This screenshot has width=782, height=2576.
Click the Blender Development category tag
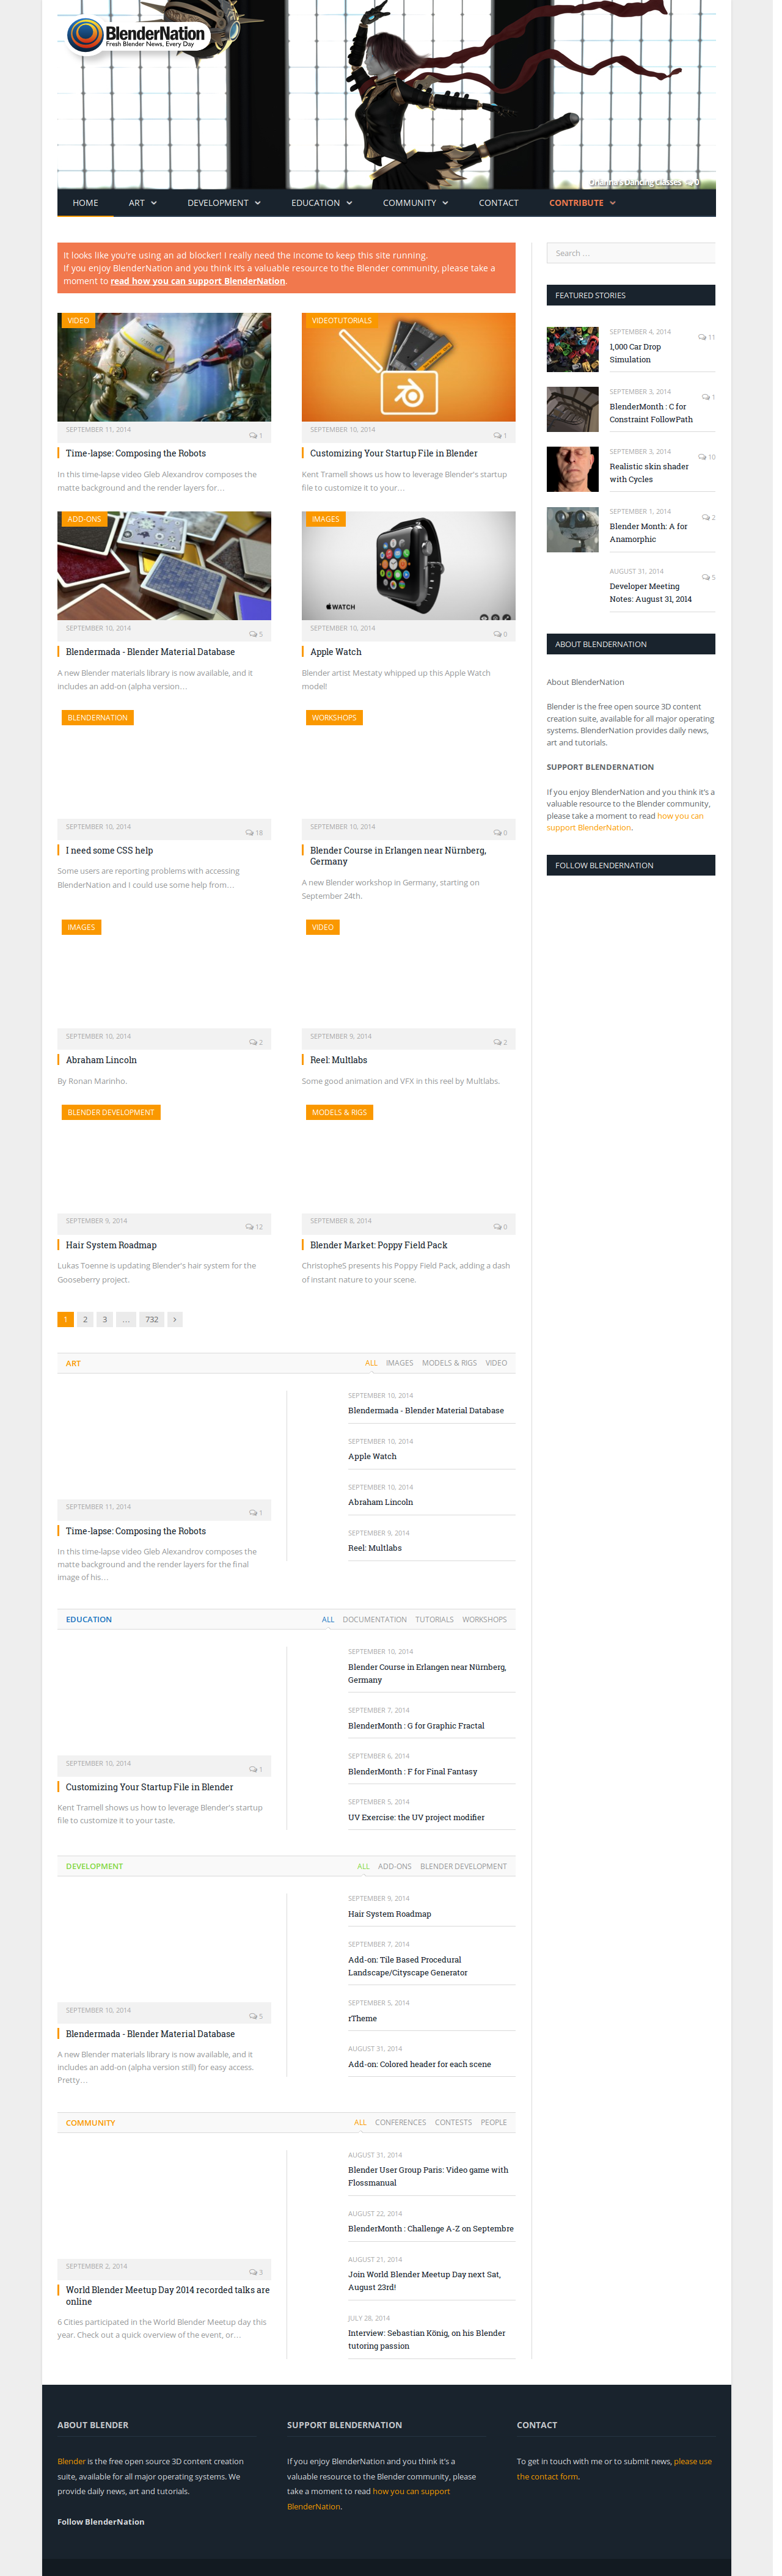[x=112, y=1113]
